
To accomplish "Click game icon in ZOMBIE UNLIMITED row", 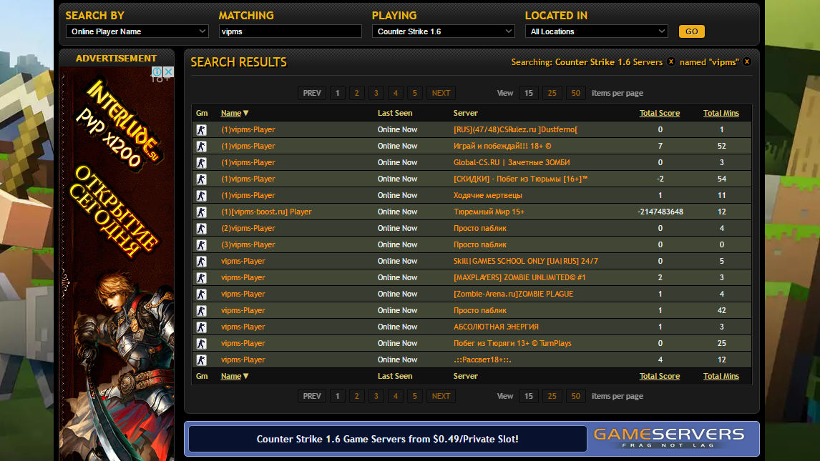I will (201, 278).
